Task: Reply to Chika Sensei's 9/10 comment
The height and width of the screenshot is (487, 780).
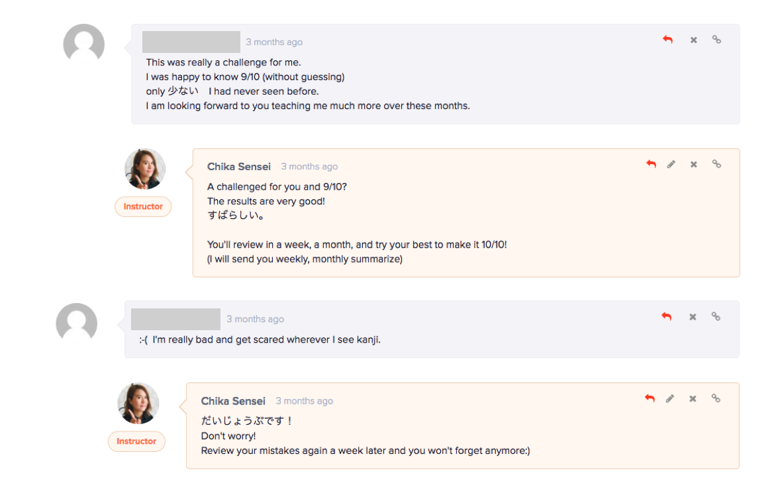Action: (x=651, y=164)
